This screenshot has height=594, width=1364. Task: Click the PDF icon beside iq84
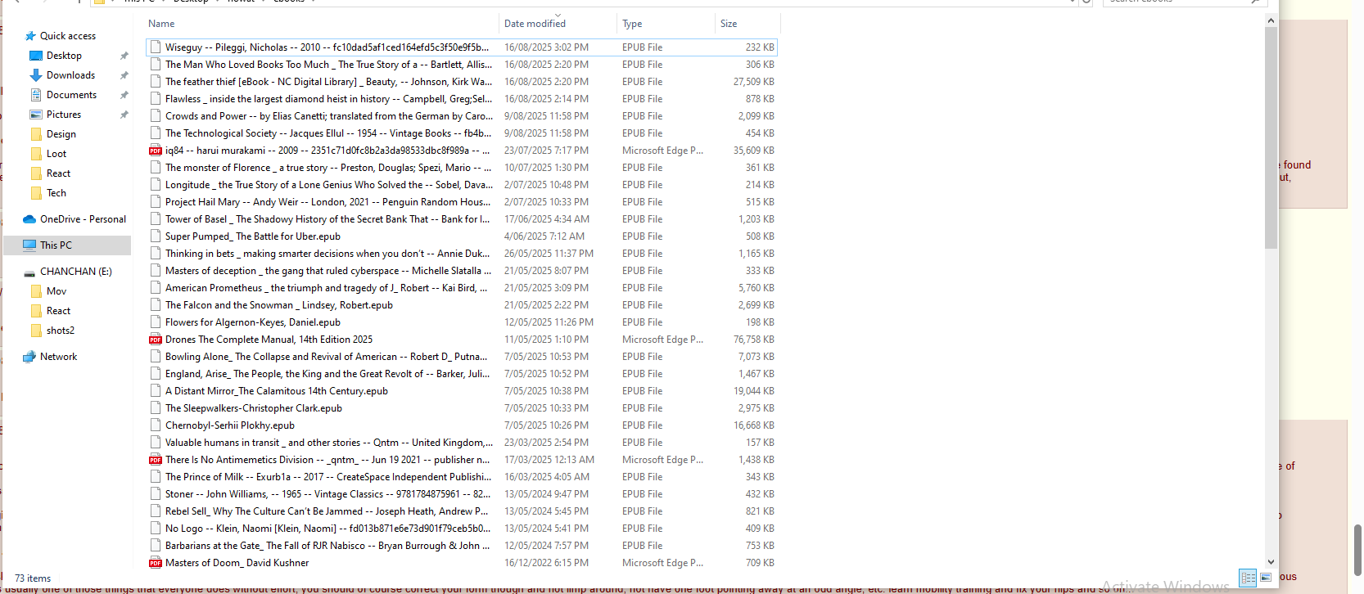(156, 151)
